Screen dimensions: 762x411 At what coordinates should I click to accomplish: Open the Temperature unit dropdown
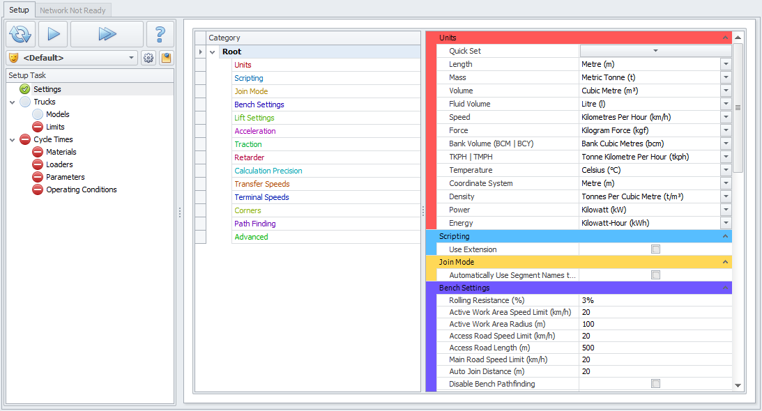click(726, 170)
